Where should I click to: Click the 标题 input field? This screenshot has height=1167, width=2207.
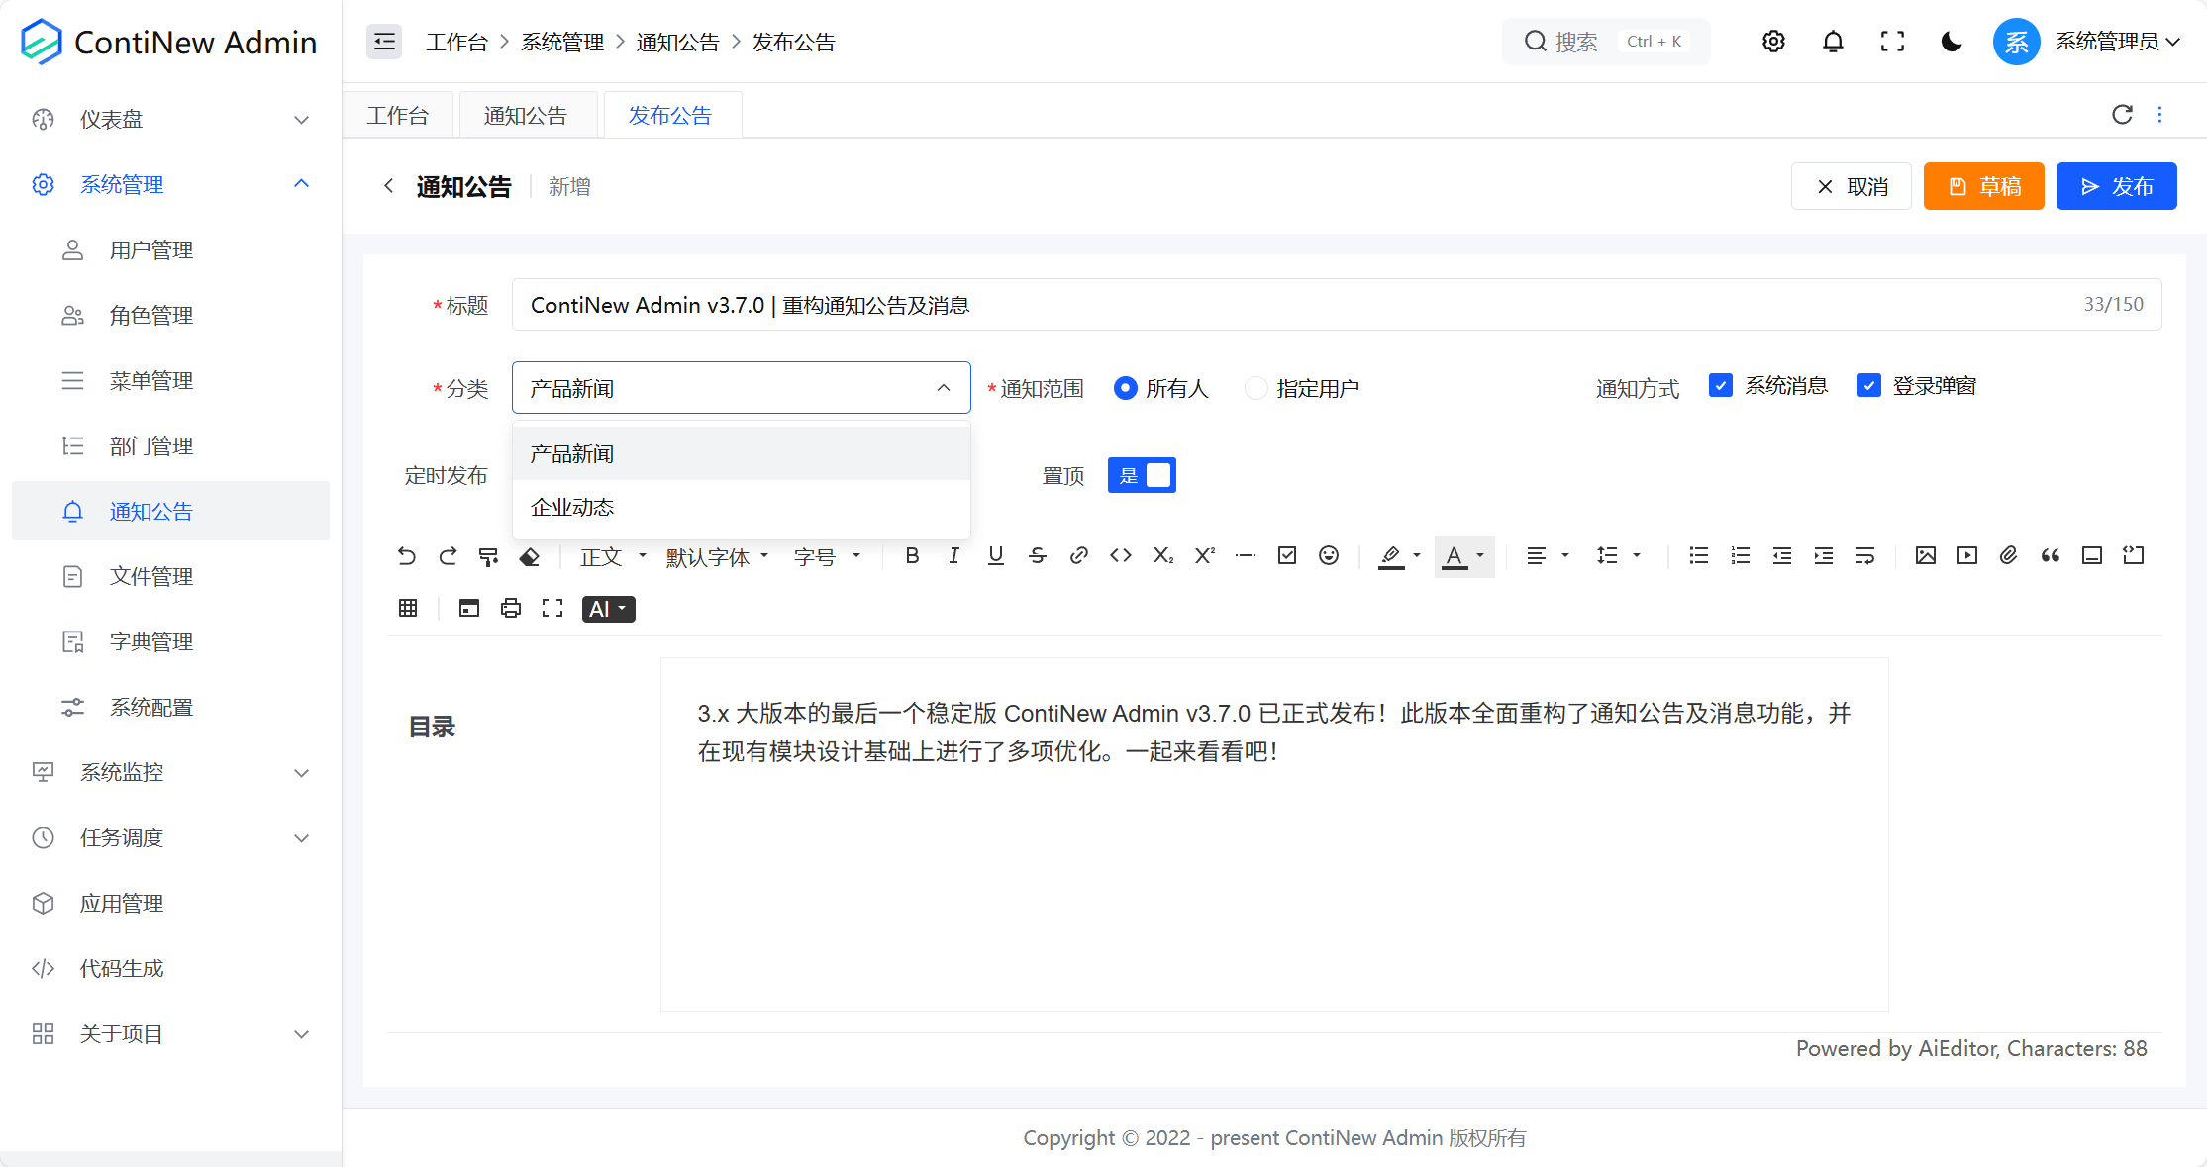click(x=1337, y=304)
